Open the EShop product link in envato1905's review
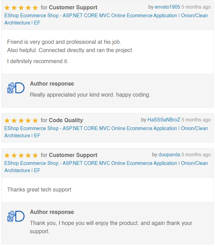Screen dimensions: 215x246 click(x=106, y=16)
